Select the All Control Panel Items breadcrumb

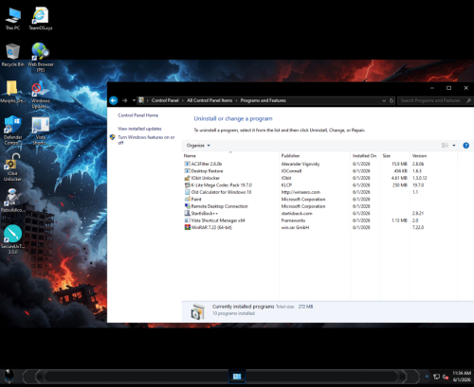(210, 100)
